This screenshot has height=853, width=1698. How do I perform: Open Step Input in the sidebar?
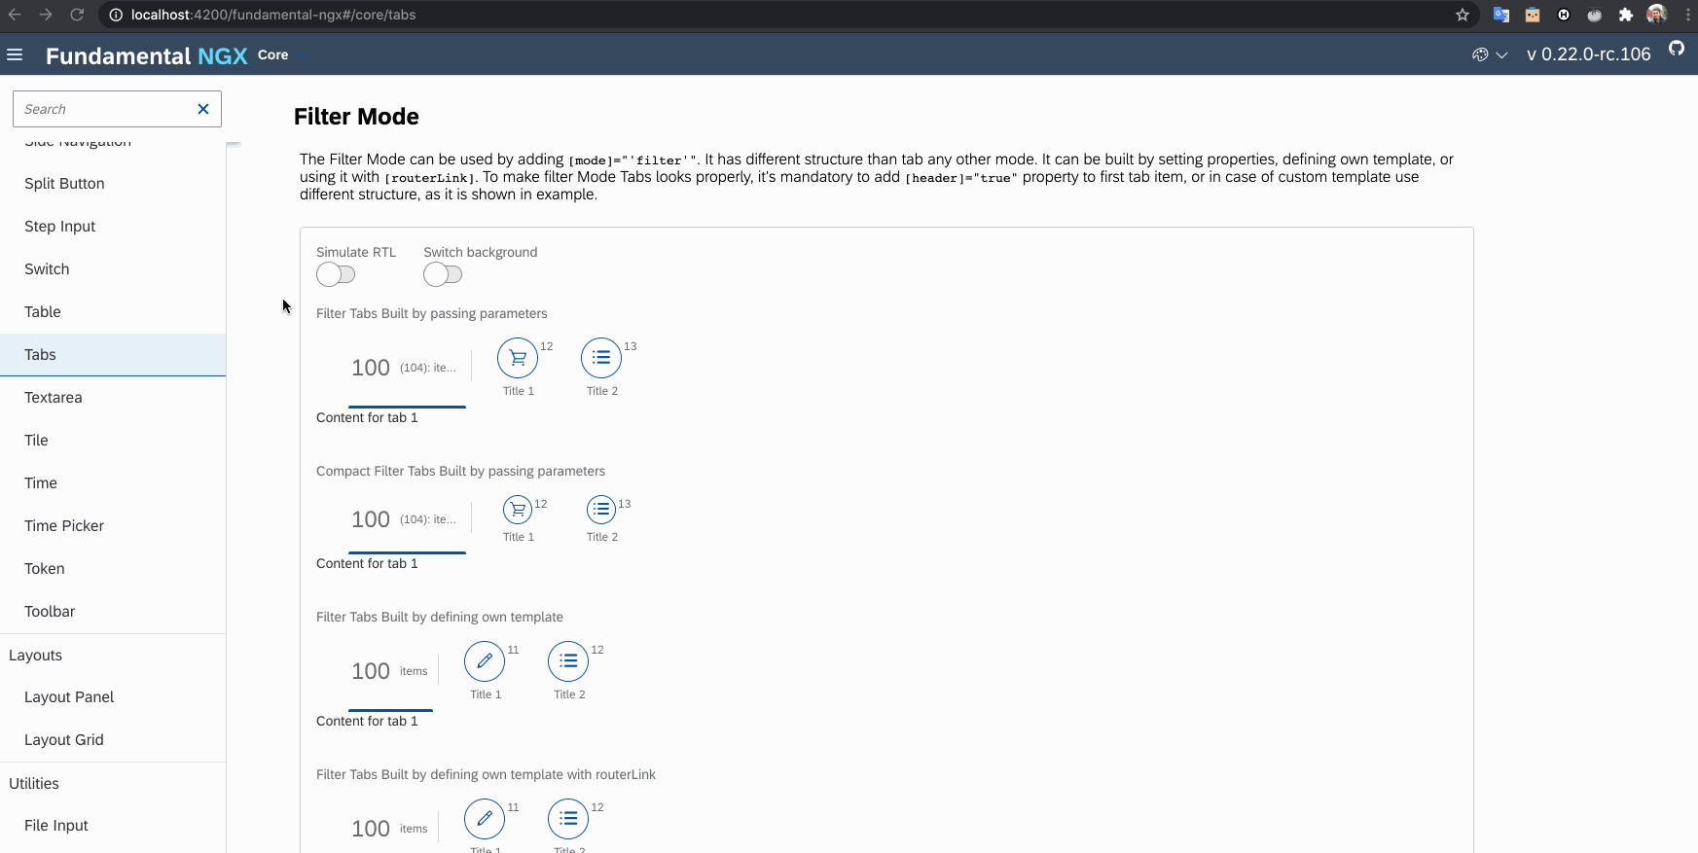click(x=113, y=226)
